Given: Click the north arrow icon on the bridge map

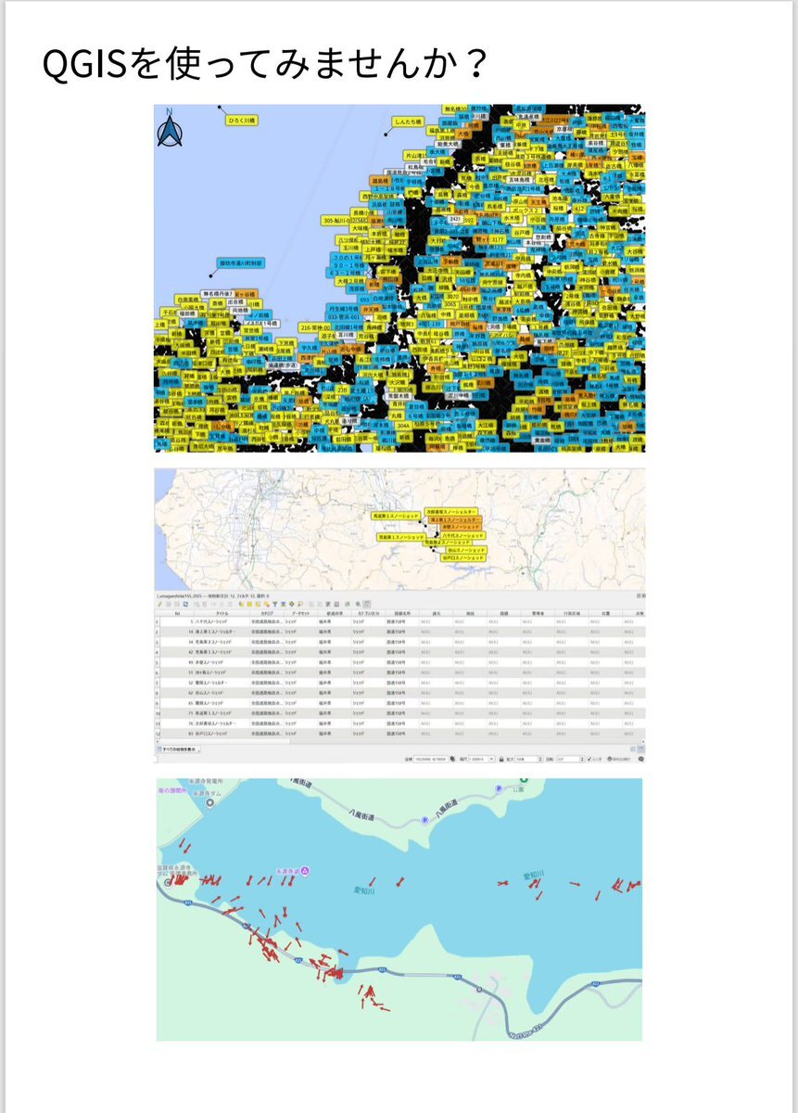Looking at the screenshot, I should tap(170, 129).
